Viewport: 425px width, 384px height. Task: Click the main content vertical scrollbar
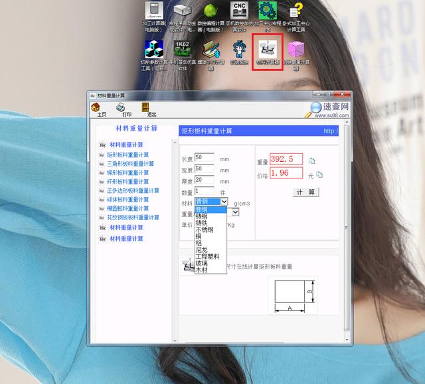(347, 227)
